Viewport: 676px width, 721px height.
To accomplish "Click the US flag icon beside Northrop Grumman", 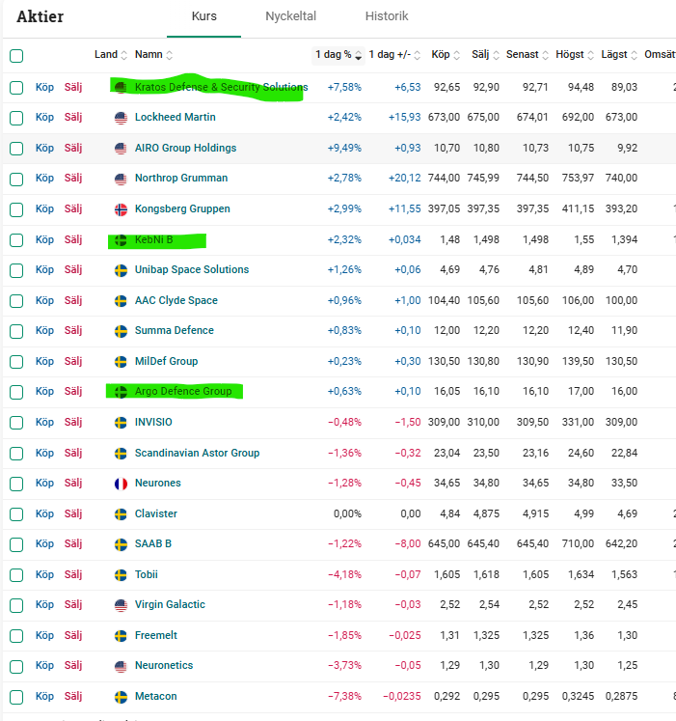I will coord(121,179).
